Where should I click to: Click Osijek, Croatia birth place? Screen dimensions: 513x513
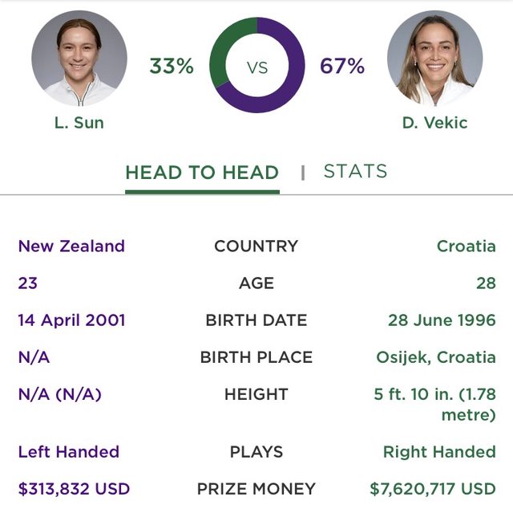click(436, 357)
